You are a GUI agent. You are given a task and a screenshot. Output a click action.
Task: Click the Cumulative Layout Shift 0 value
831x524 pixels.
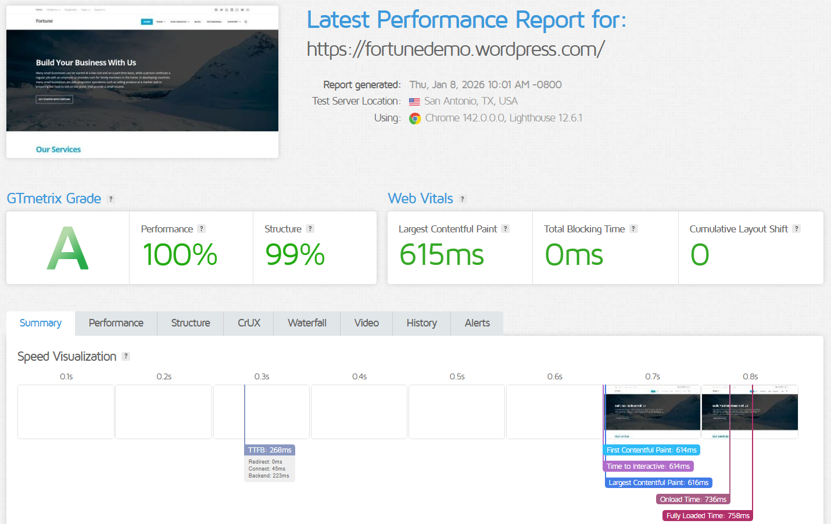pyautogui.click(x=700, y=255)
